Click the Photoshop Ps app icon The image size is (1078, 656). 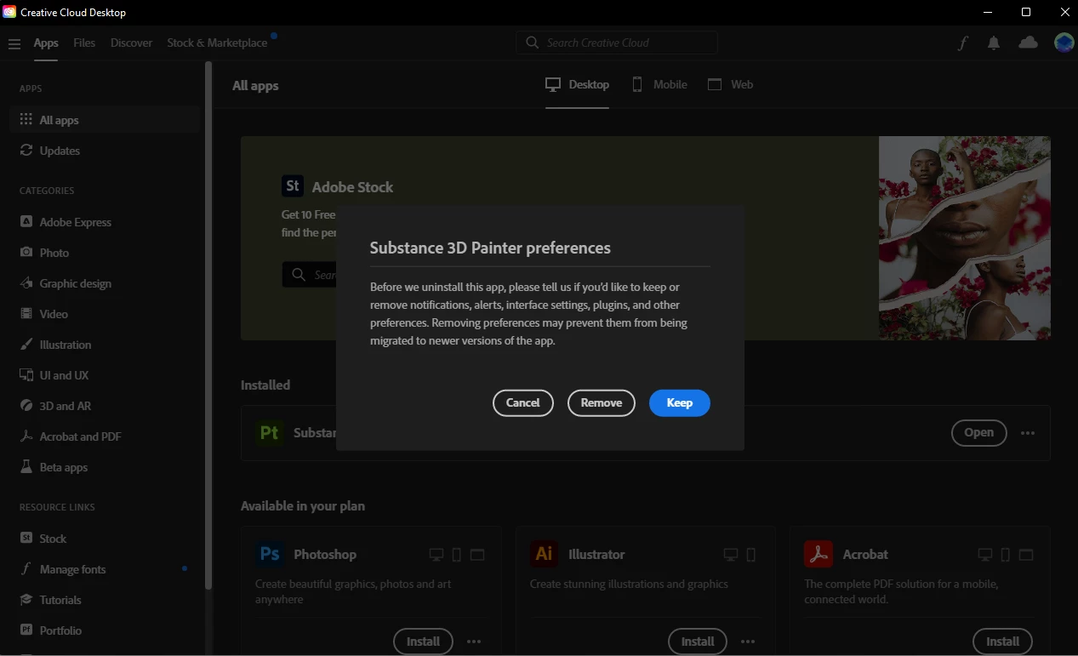pyautogui.click(x=269, y=554)
